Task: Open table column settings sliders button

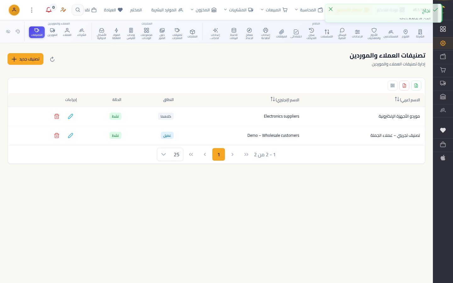Action: (393, 86)
